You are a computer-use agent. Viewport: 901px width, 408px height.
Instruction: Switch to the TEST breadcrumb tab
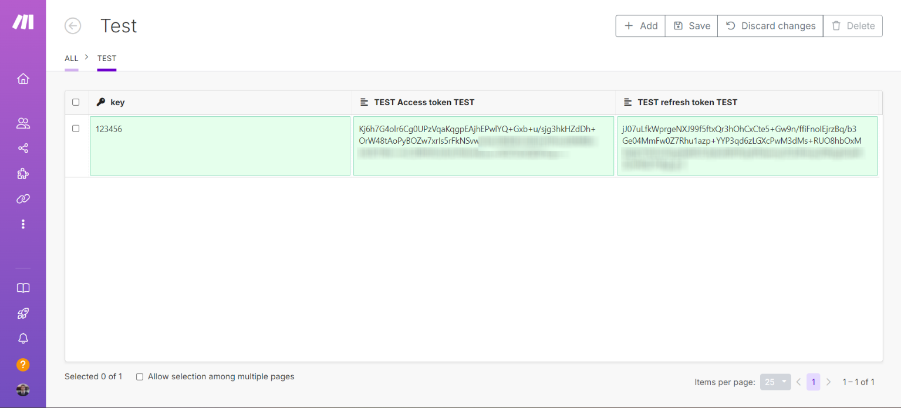pyautogui.click(x=107, y=58)
